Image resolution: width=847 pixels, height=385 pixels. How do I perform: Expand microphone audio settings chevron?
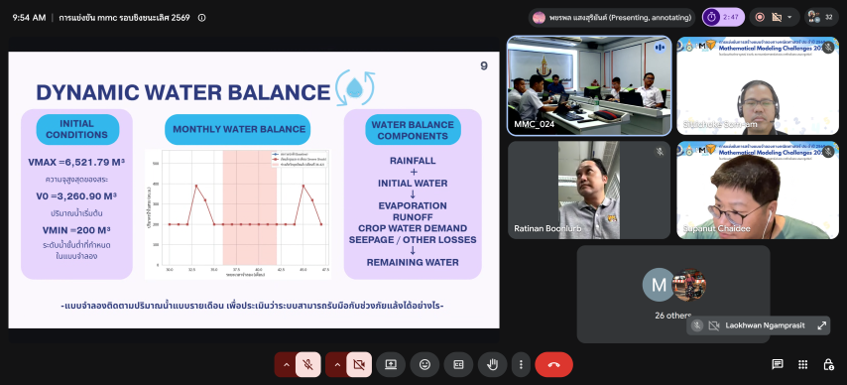pyautogui.click(x=287, y=364)
